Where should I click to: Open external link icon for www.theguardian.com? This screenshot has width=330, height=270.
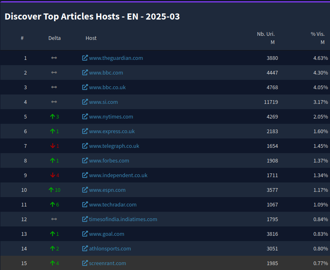tap(85, 58)
